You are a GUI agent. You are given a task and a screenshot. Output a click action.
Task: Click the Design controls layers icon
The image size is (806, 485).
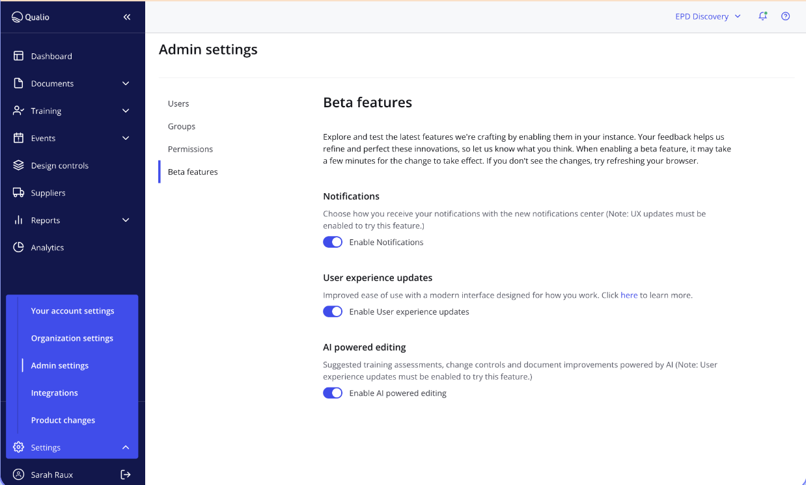pos(18,165)
